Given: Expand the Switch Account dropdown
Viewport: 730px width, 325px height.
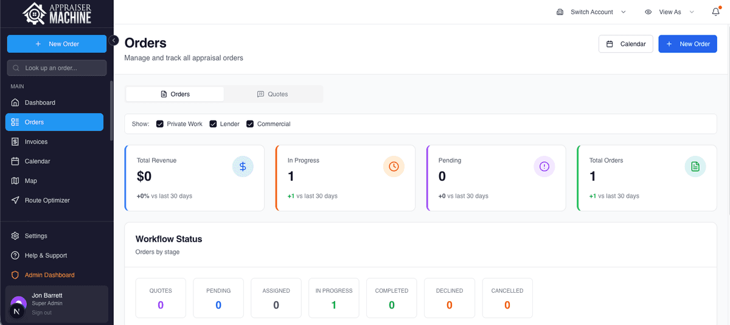Looking at the screenshot, I should [x=591, y=12].
